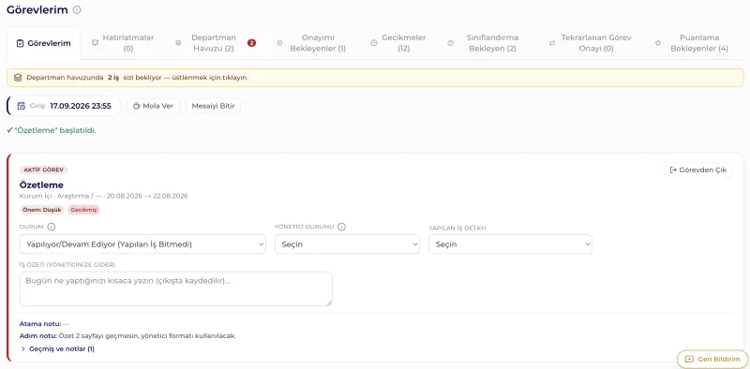Open the Durum dropdown
The width and height of the screenshot is (750, 369).
142,244
